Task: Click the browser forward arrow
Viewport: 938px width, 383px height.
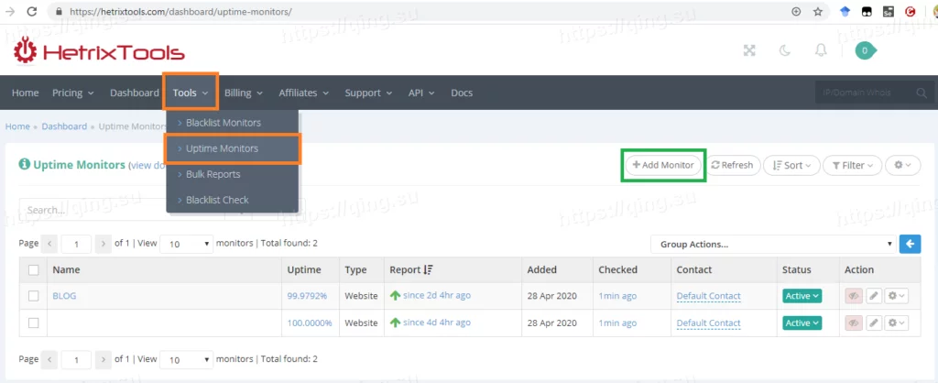Action: pos(9,11)
